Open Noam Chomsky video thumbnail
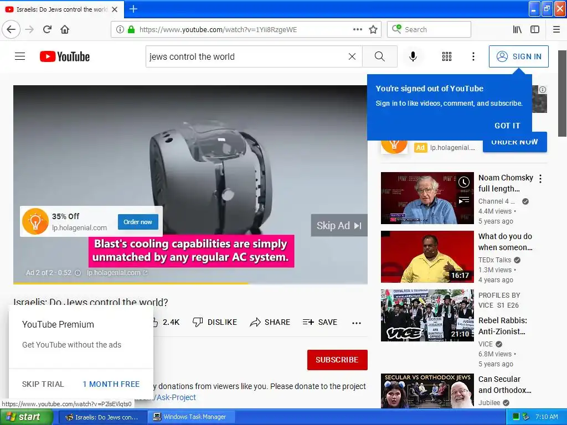Viewport: 567px width, 425px height. tap(427, 198)
